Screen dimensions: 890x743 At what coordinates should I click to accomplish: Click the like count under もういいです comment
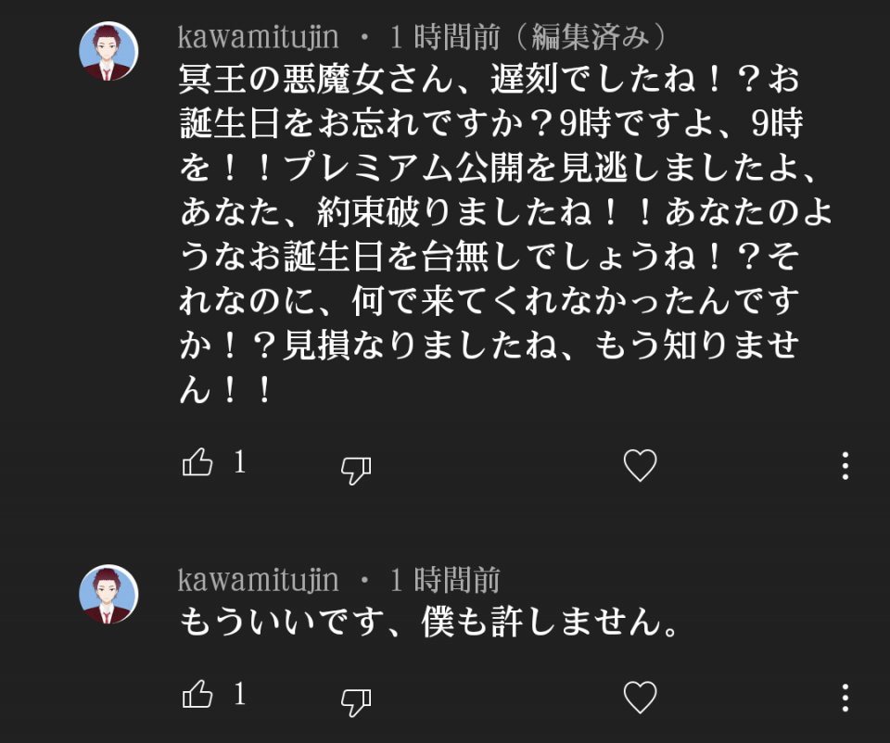[x=239, y=695]
